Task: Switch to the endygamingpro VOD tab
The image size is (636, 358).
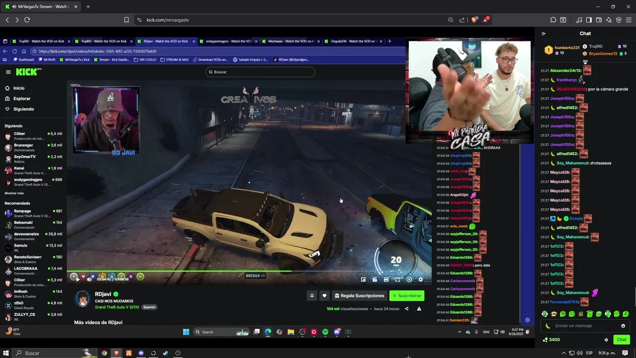Action: tap(229, 41)
